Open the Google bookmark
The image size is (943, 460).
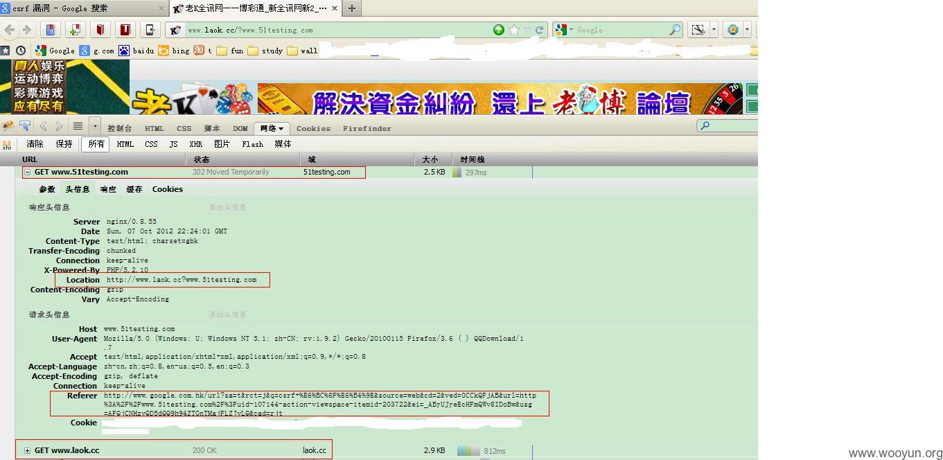coord(55,51)
